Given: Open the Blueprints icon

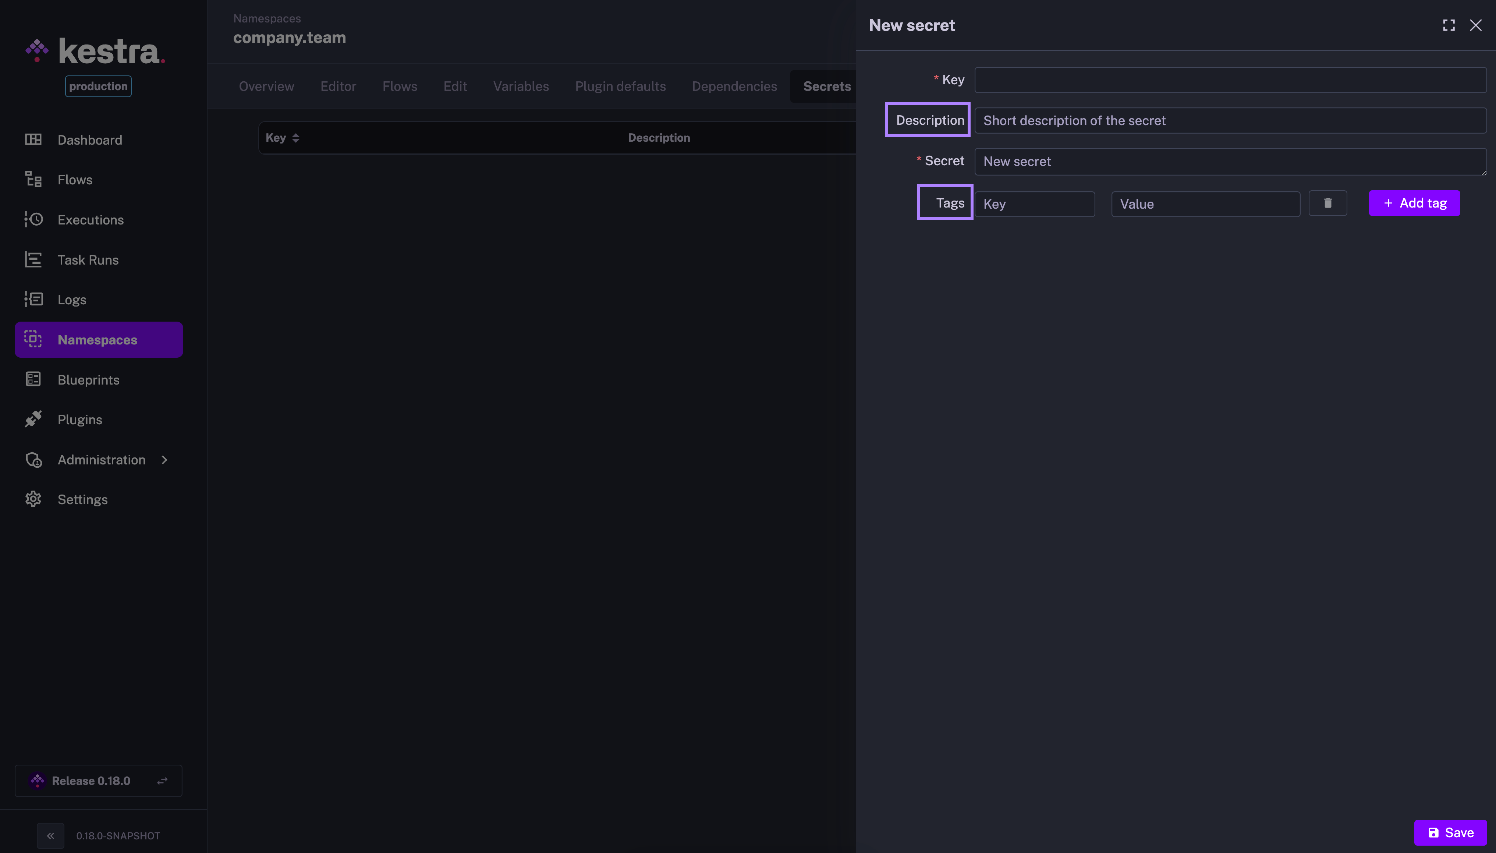Looking at the screenshot, I should [33, 379].
